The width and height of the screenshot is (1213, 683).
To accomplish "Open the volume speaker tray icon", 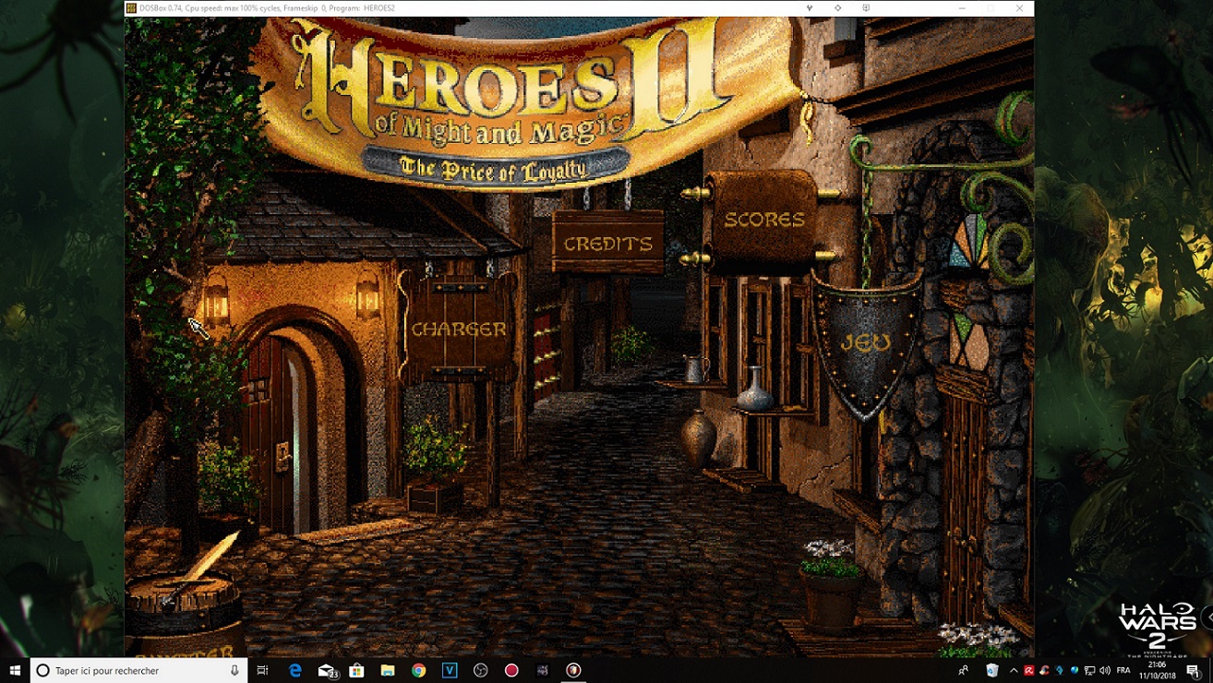I will [1105, 670].
